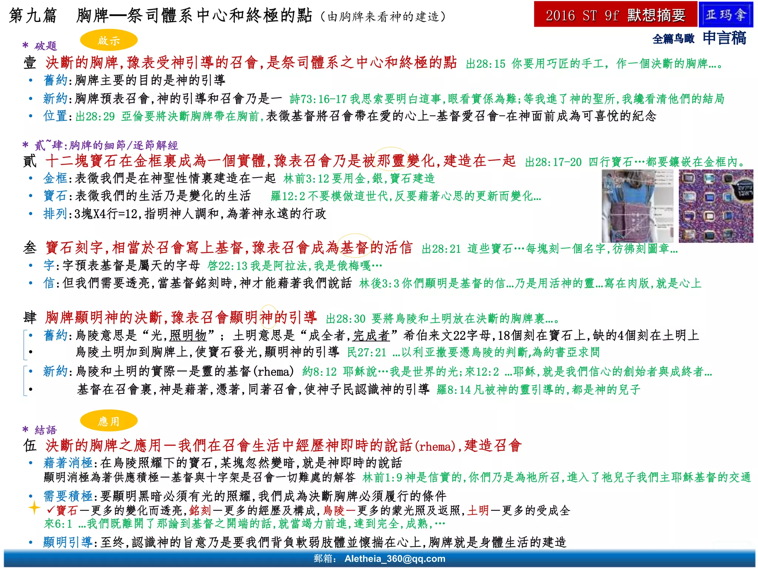758x569 pixels.
Task: Click the priest garment photo thumbnail
Action: (637, 206)
